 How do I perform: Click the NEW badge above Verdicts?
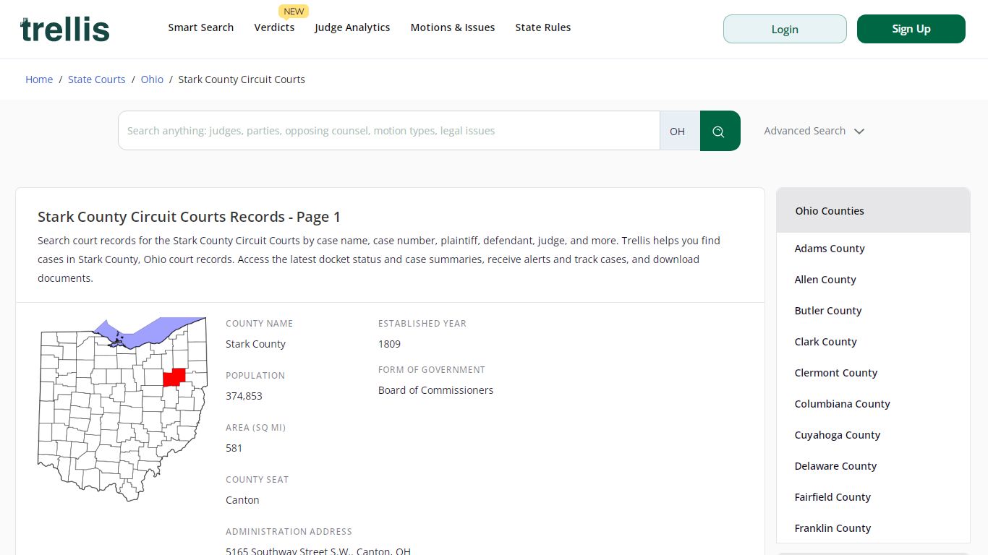[x=294, y=11]
